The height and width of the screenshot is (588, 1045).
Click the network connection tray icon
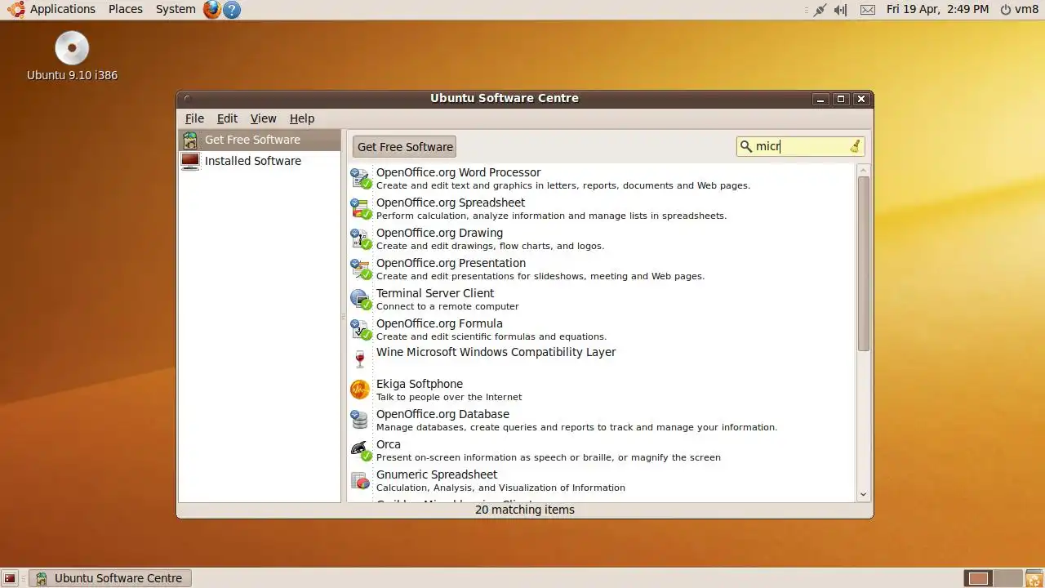click(x=819, y=10)
